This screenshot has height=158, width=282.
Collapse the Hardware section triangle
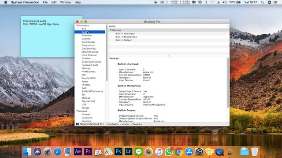coord(77,25)
